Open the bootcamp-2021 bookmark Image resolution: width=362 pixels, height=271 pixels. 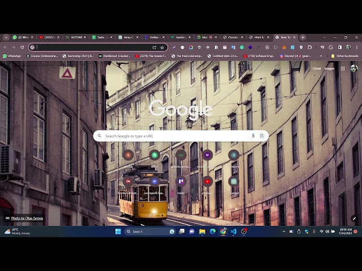click(78, 56)
